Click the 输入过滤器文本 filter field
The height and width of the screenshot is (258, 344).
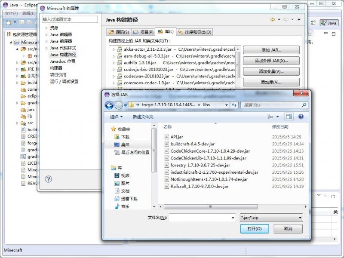pos(70,19)
